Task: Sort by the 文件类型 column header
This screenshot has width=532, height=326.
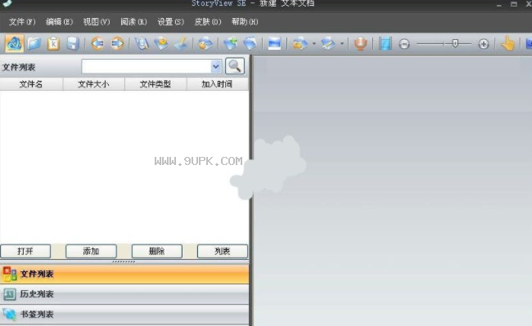Action: 156,84
